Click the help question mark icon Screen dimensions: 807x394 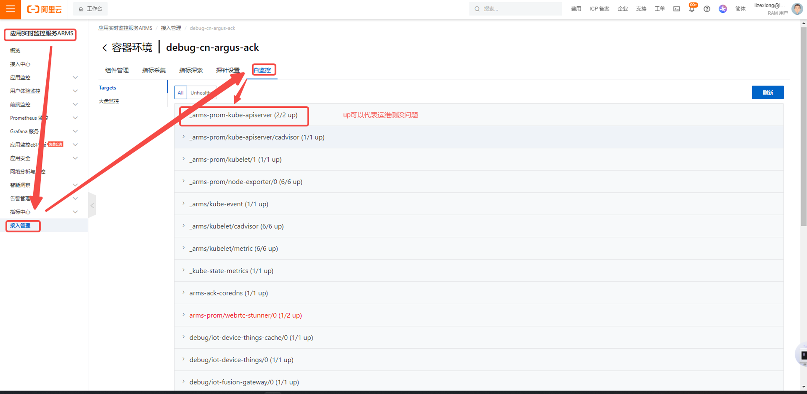(707, 9)
